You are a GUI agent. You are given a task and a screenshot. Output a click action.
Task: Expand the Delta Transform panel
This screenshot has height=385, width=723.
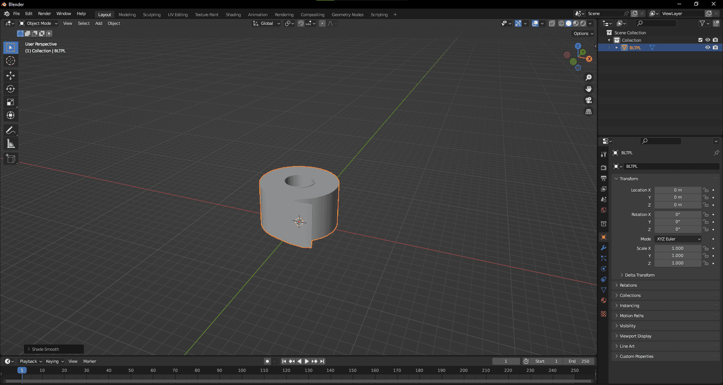coord(639,275)
